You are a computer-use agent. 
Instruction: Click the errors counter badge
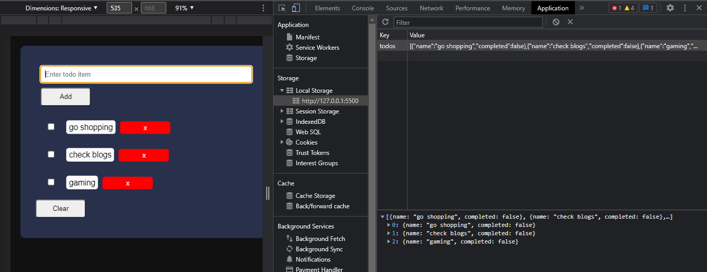[x=616, y=8]
